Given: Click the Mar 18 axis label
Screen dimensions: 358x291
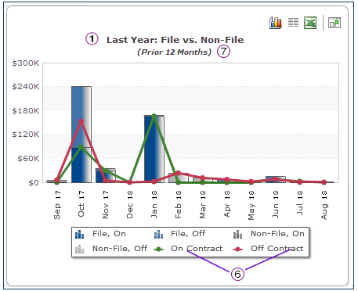Looking at the screenshot, I should 203,205.
